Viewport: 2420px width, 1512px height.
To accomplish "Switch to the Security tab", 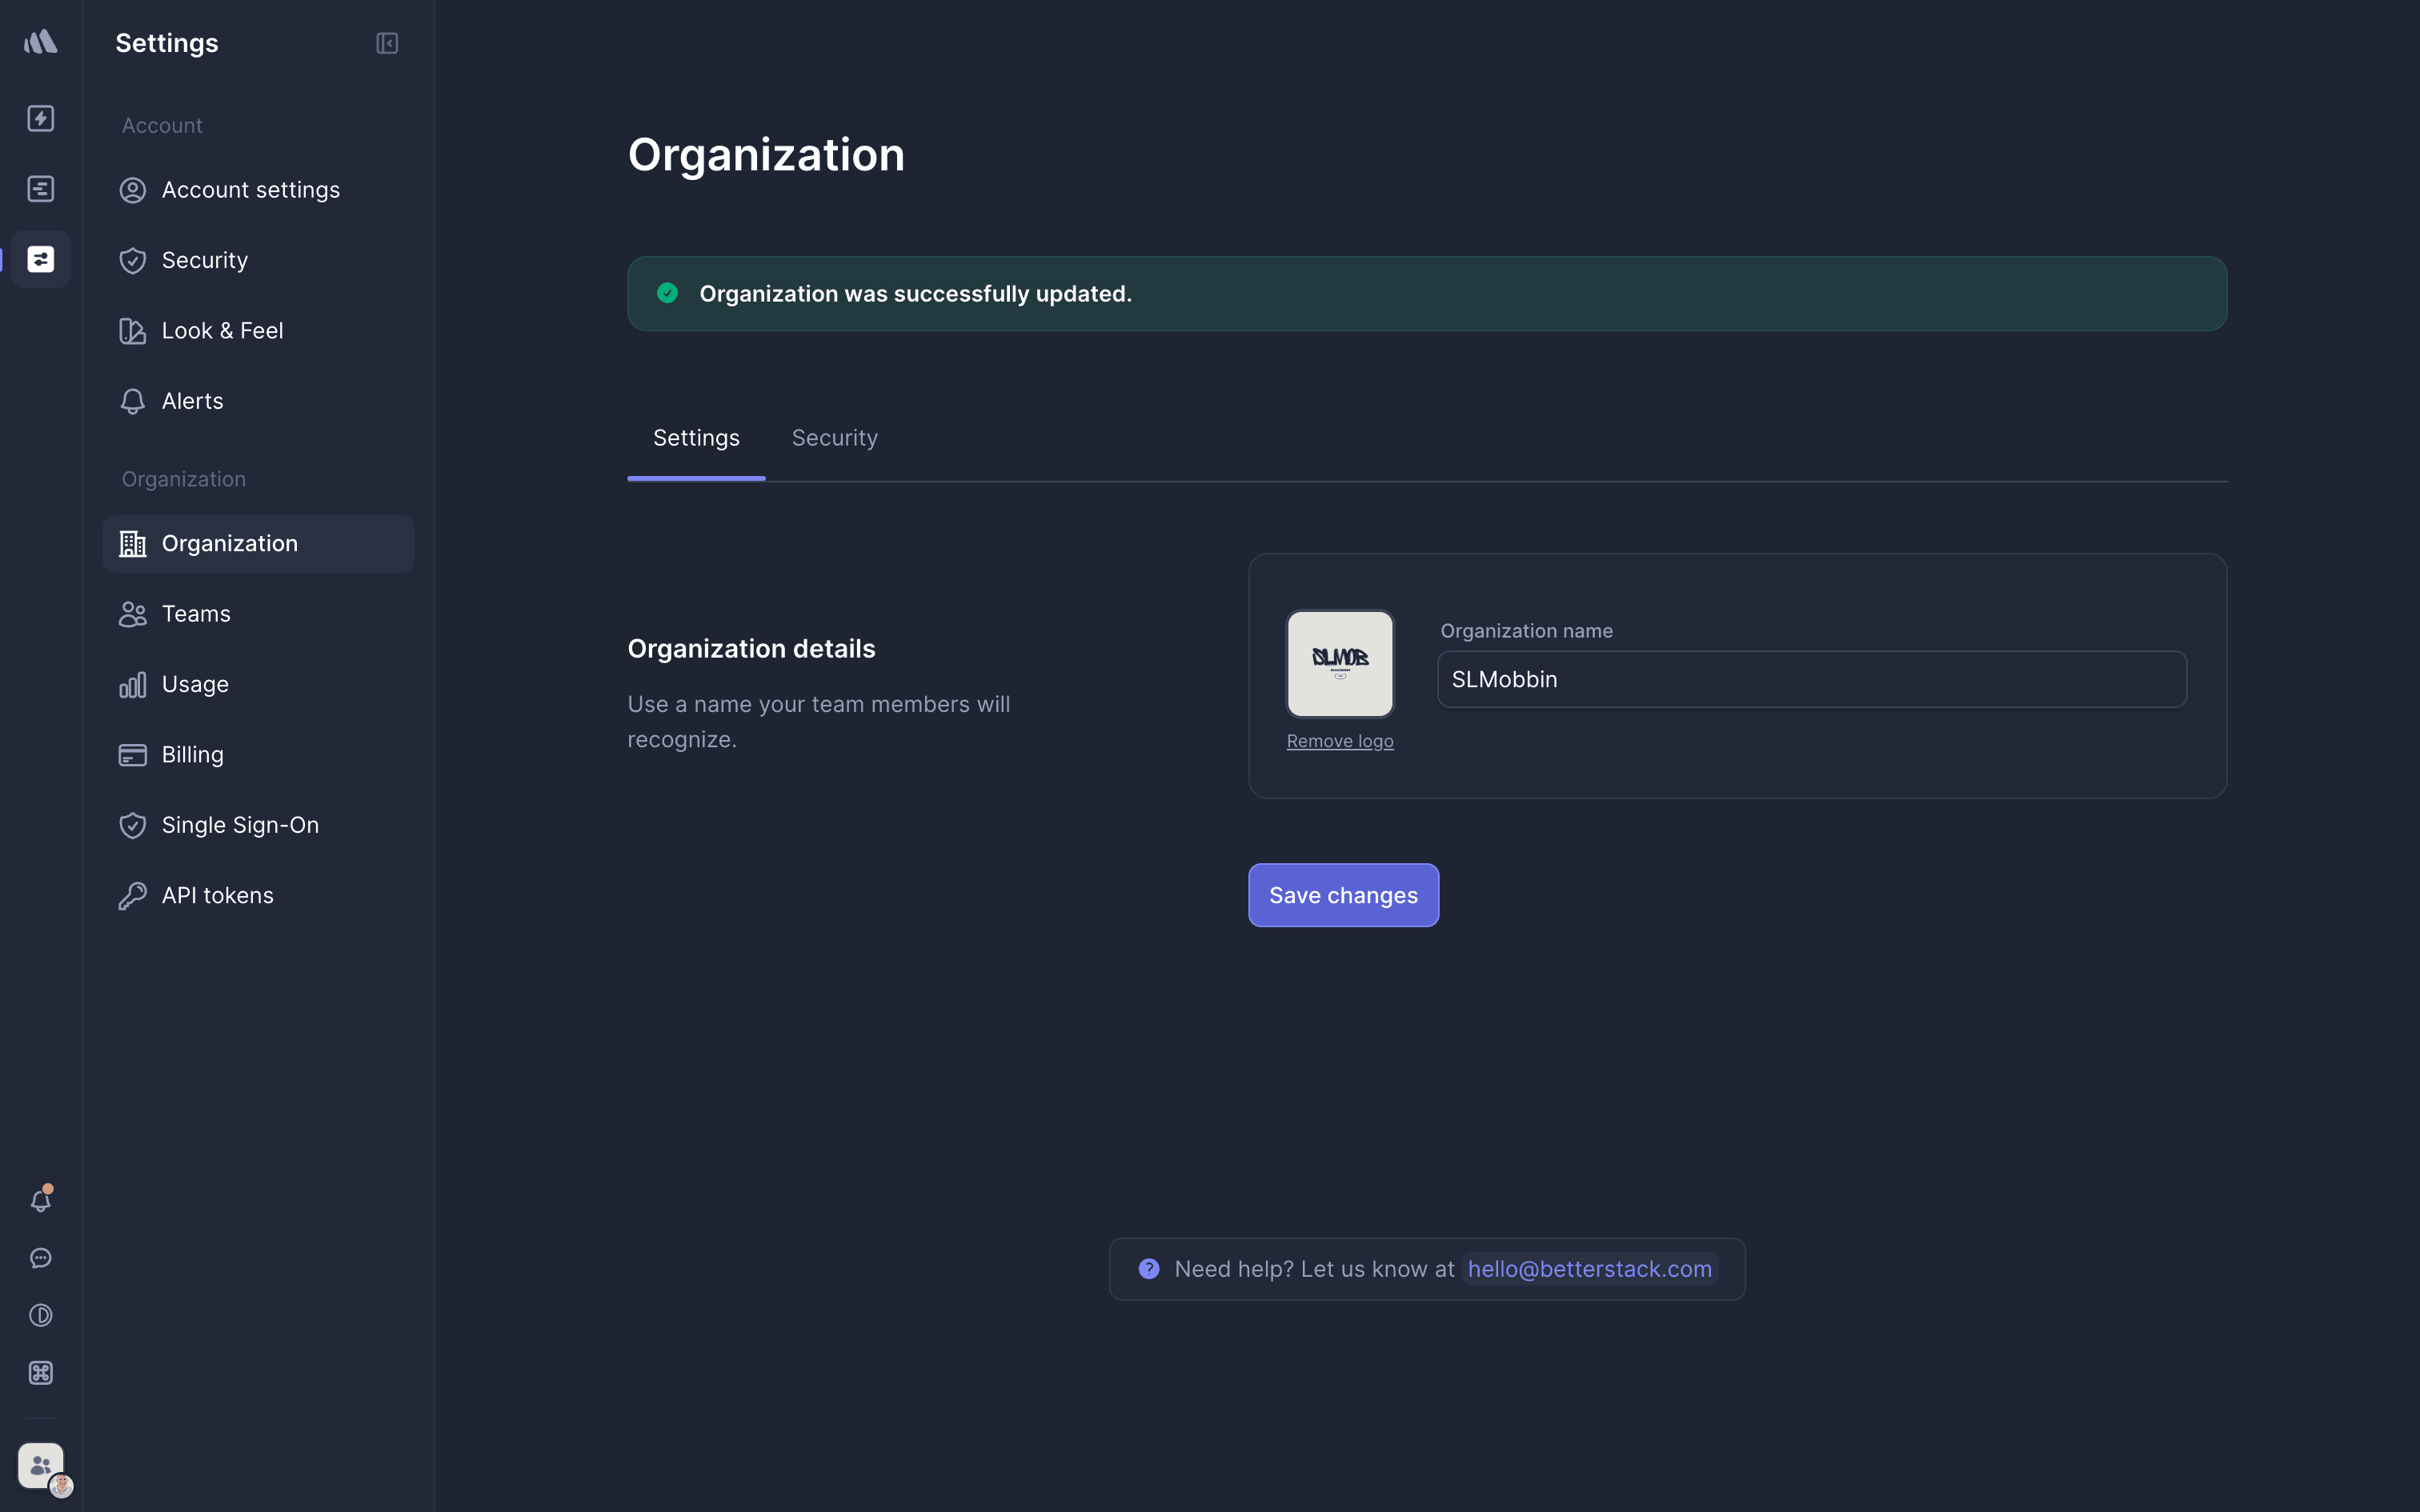I will 834,438.
